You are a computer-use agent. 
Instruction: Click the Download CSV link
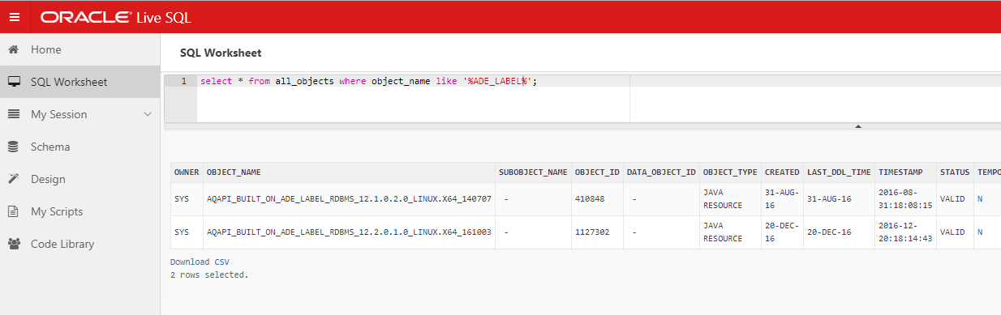(200, 262)
